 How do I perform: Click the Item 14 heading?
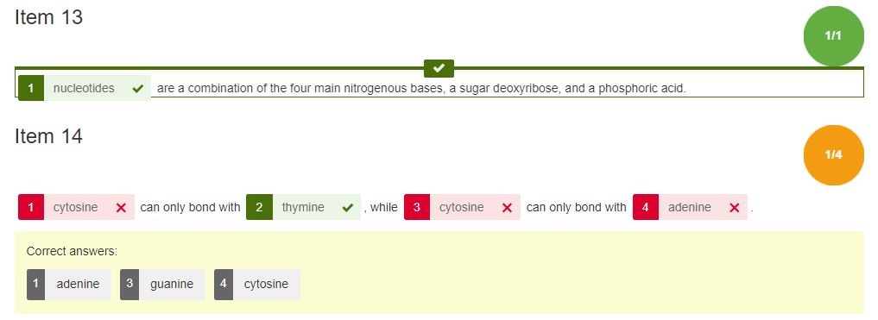[x=48, y=136]
